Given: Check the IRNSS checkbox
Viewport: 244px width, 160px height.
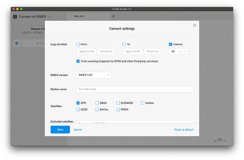Looking at the screenshot, I should click(x=118, y=109).
